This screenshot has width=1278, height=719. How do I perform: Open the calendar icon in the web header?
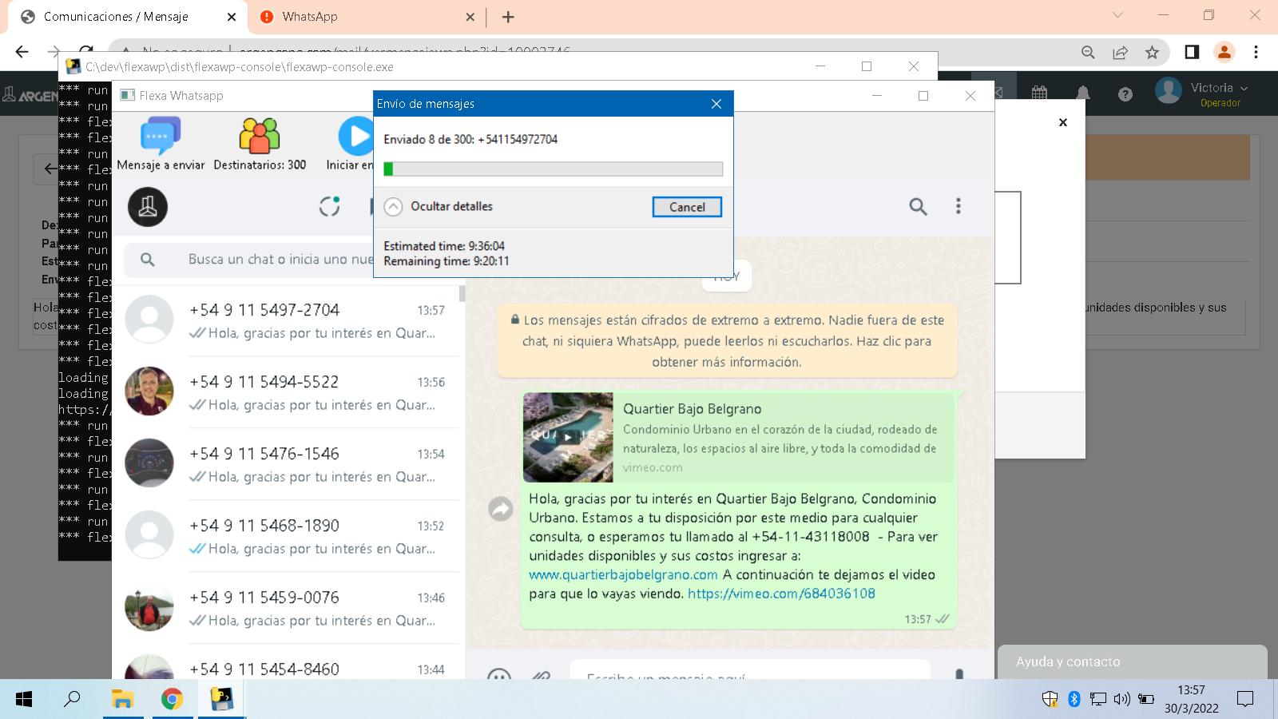1039,93
